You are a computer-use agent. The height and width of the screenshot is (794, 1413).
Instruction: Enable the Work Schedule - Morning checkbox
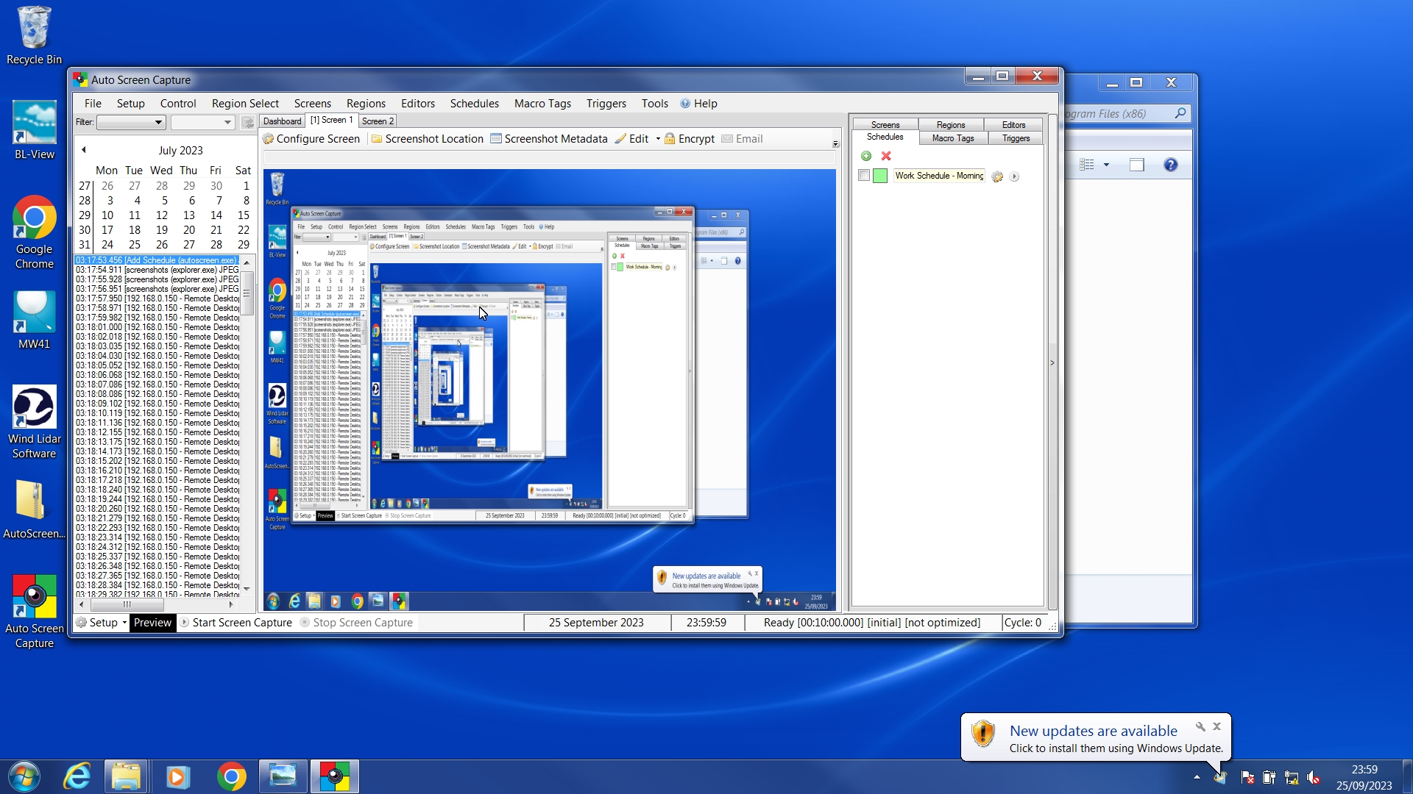click(x=864, y=176)
